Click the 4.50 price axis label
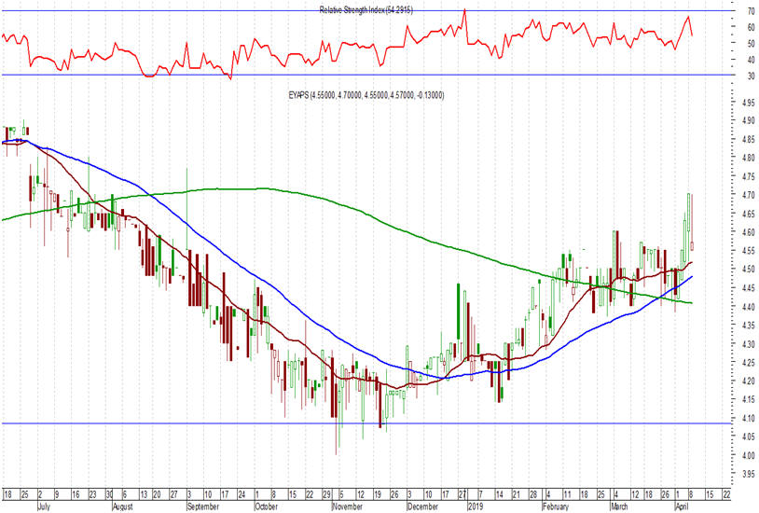Image resolution: width=759 pixels, height=513 pixels. [x=748, y=270]
